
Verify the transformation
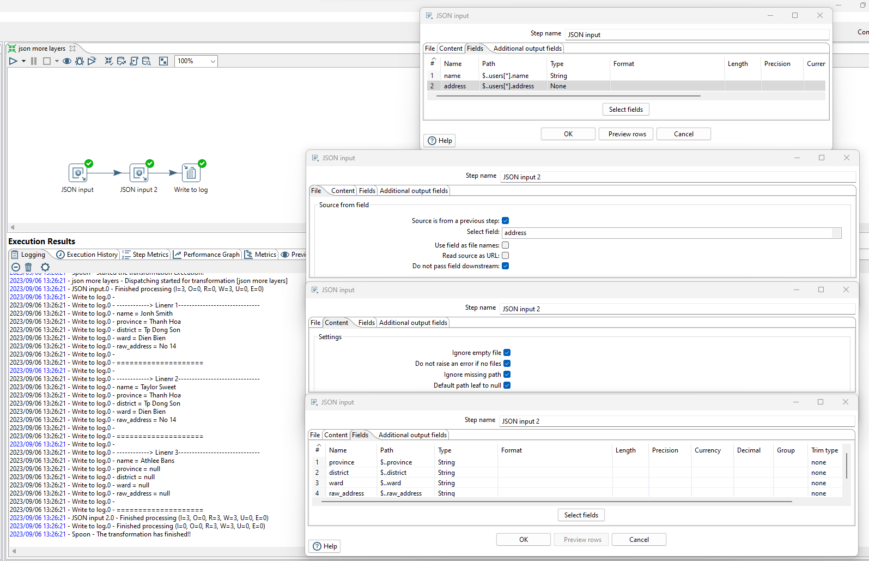(109, 61)
